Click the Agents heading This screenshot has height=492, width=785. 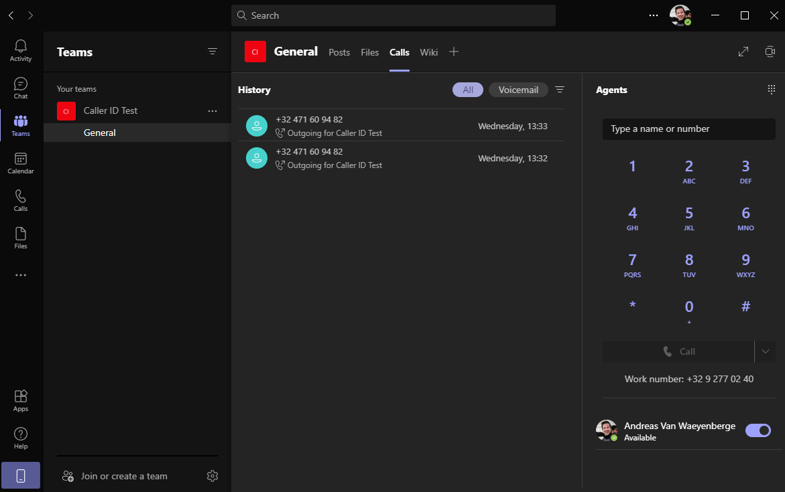coord(611,90)
